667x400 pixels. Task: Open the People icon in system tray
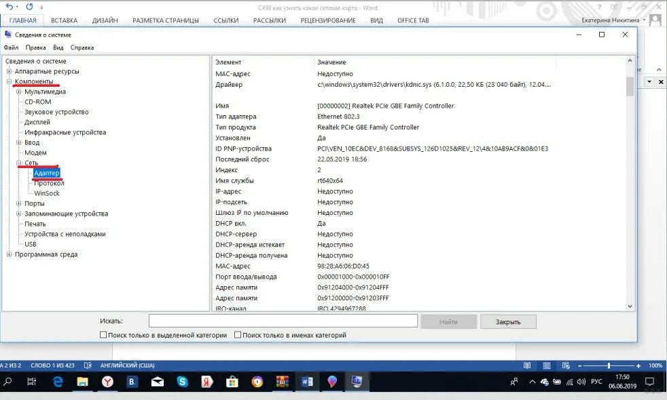coord(514,382)
